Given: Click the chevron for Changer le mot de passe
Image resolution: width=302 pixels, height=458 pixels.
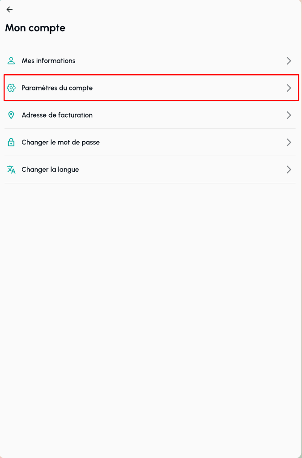Looking at the screenshot, I should pos(289,143).
